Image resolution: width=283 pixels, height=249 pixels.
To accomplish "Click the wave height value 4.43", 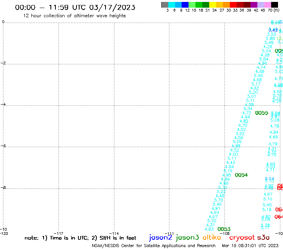I will (231, 162).
